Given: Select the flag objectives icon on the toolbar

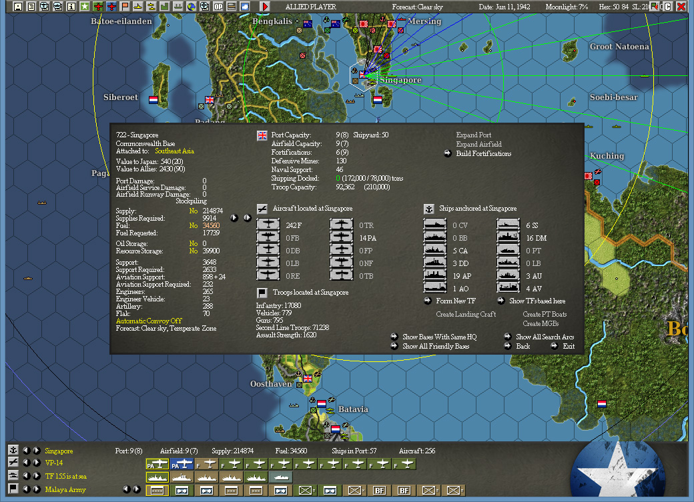Looking at the screenshot, I should click(x=124, y=7).
